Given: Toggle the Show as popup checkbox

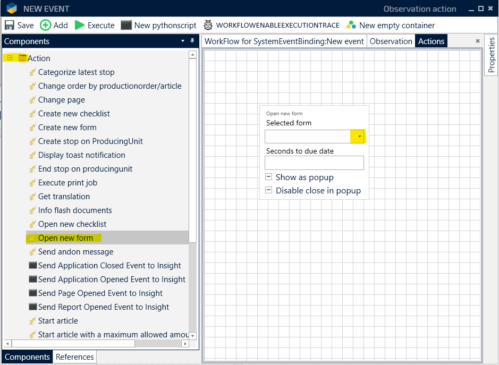Looking at the screenshot, I should [269, 177].
